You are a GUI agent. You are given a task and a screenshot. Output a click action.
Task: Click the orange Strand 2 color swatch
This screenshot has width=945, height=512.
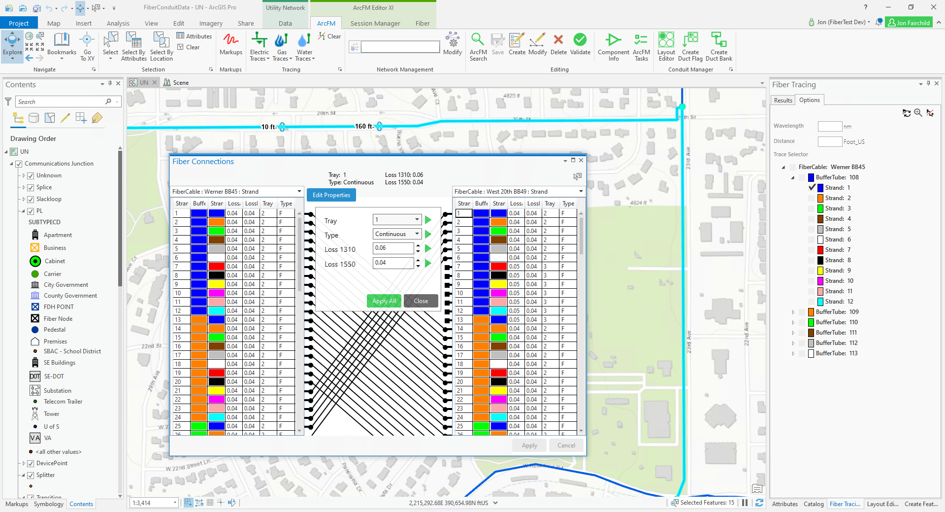[820, 198]
